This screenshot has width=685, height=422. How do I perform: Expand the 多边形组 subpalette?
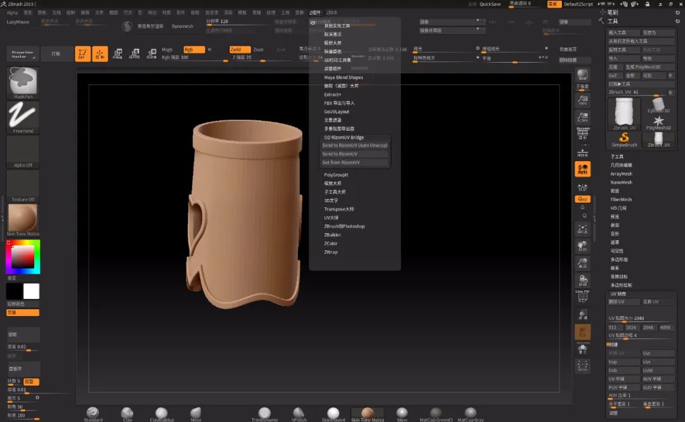[618, 260]
